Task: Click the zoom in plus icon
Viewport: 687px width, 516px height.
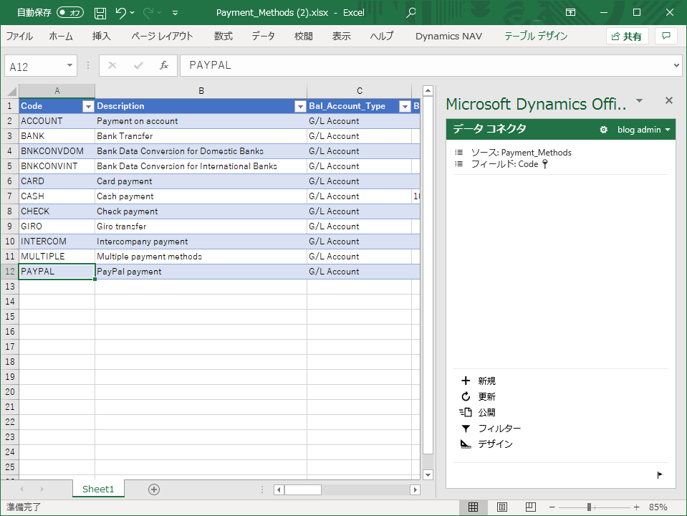Action: (x=637, y=507)
